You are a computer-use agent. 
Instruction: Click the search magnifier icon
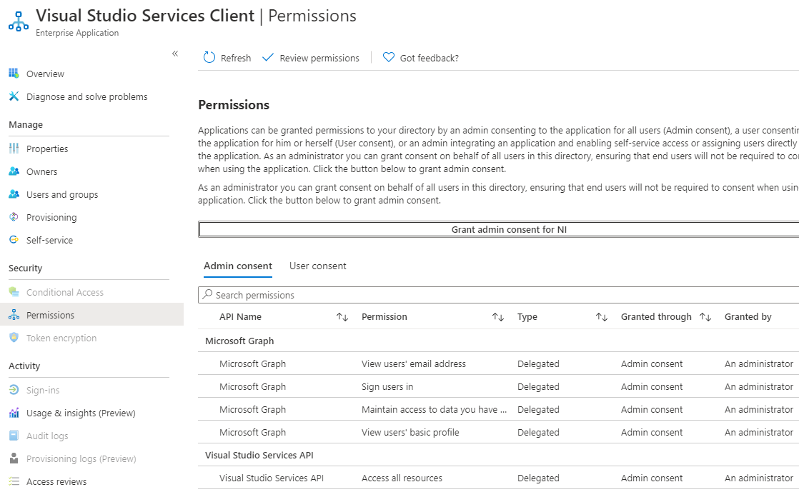[207, 294]
